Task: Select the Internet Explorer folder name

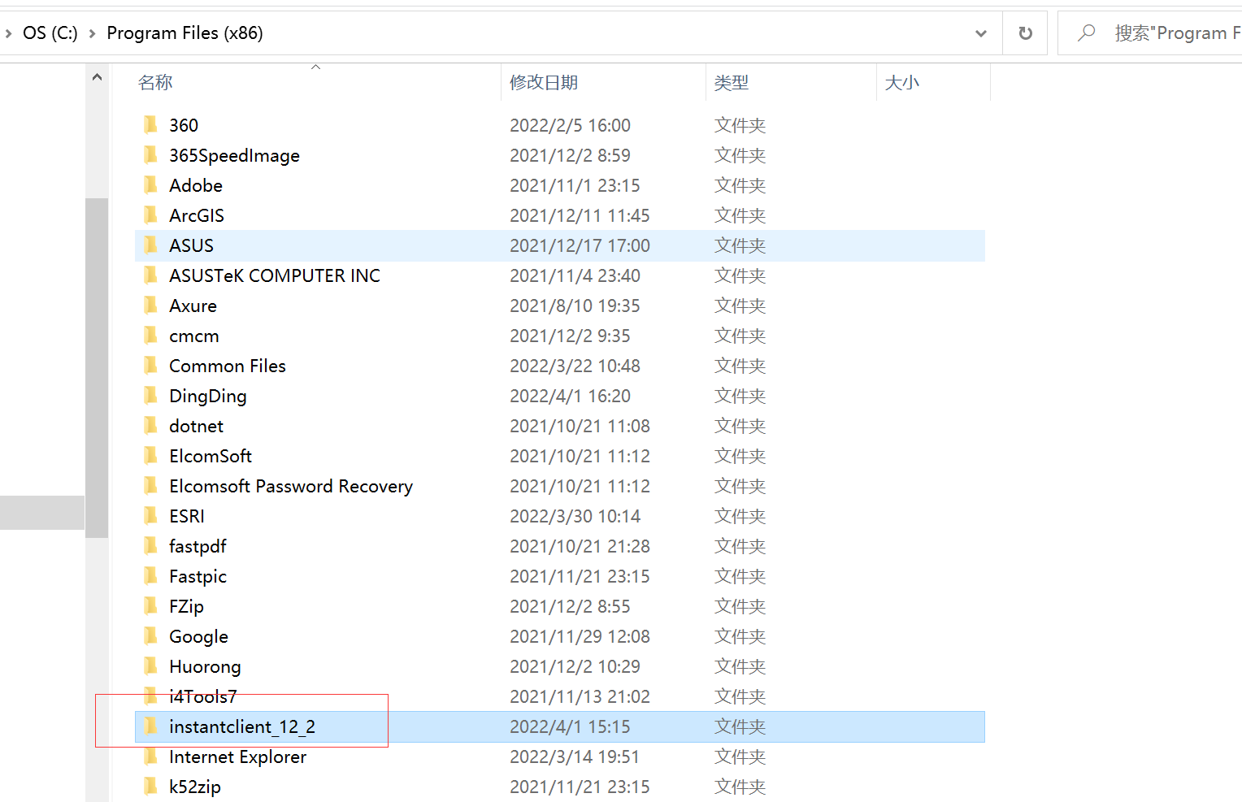Action: (x=238, y=756)
